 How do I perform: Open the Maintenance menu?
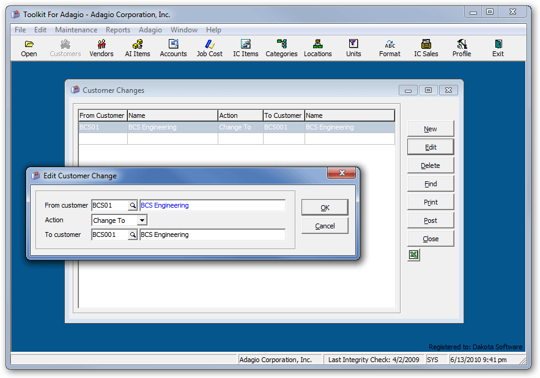(76, 30)
